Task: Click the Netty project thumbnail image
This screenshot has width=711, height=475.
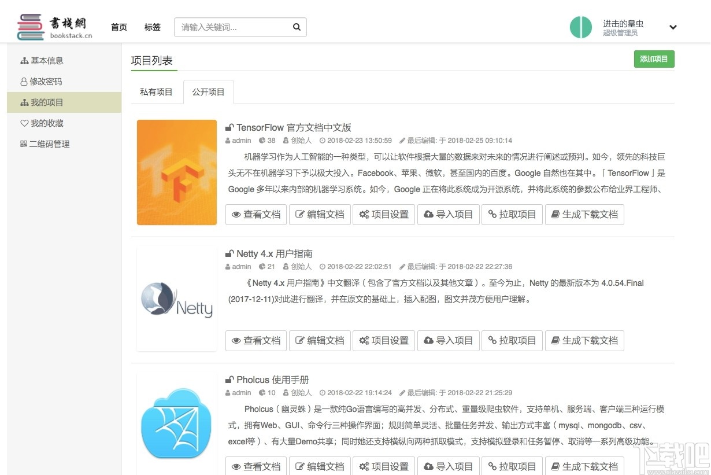Action: (x=176, y=299)
